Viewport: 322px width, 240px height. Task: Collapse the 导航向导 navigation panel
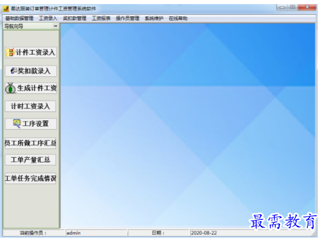[x=55, y=26]
